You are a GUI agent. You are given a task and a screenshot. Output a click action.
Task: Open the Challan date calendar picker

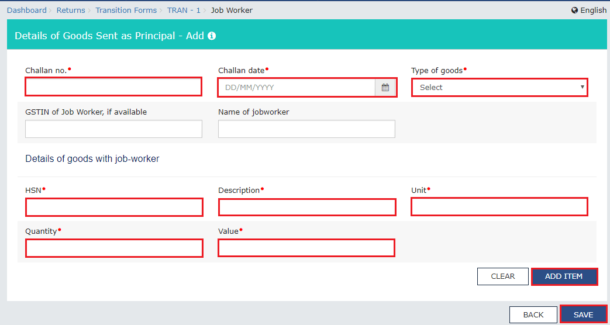tap(385, 88)
